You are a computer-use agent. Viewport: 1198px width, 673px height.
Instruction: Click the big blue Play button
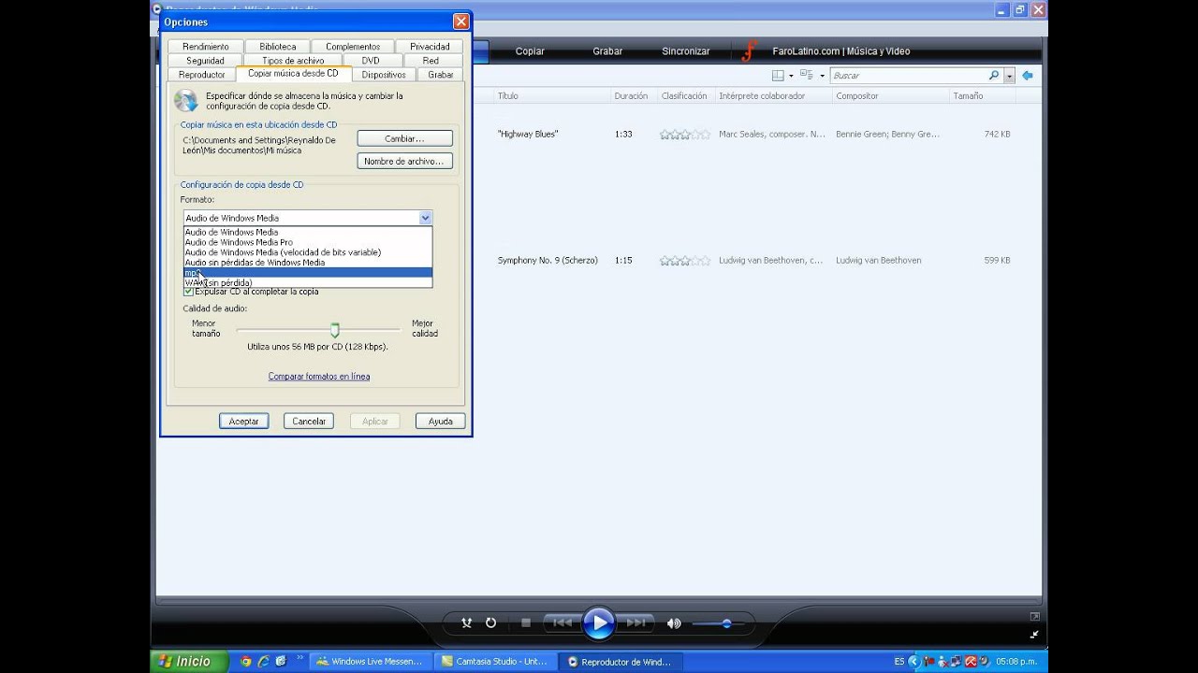coord(598,623)
